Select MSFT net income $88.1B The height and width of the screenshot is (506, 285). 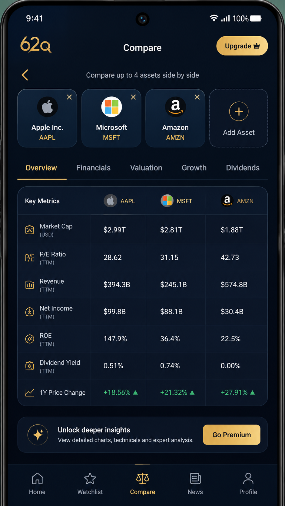(x=171, y=312)
